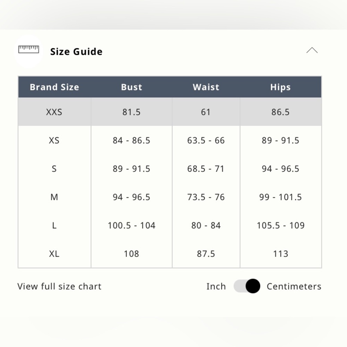Select the XS size row label
This screenshot has width=347, height=347.
54,140
